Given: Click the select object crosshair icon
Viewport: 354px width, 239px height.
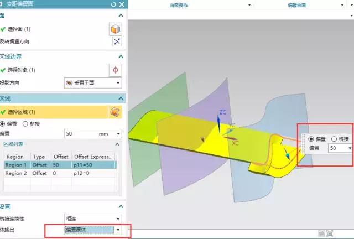Looking at the screenshot, I should pyautogui.click(x=115, y=70).
